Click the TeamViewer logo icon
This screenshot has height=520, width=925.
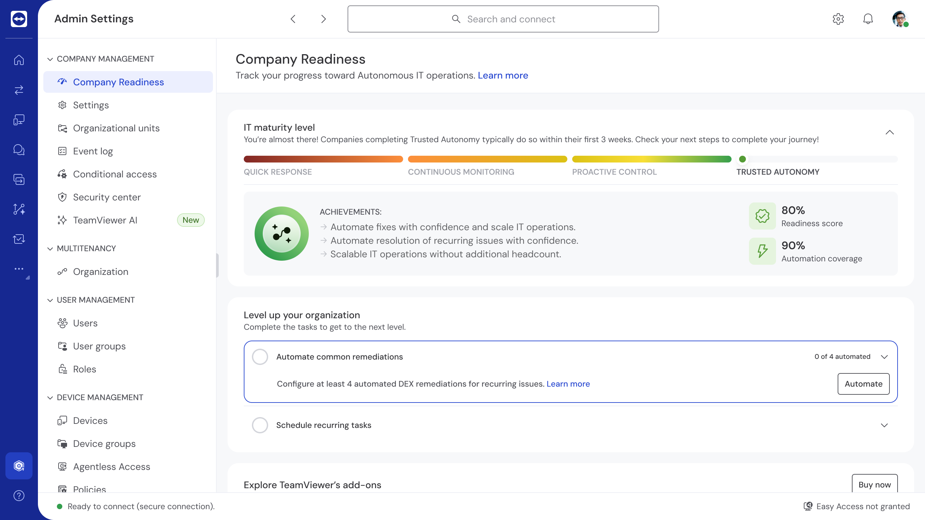pos(19,19)
